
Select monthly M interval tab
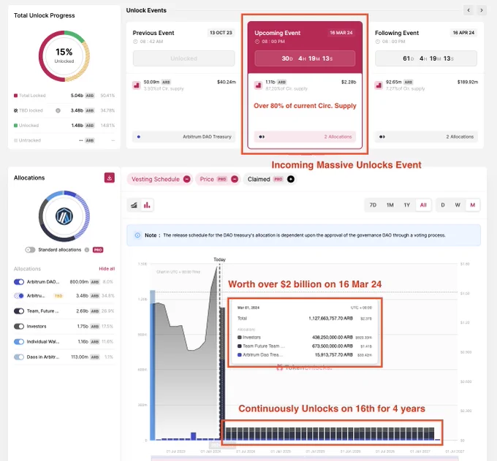pyautogui.click(x=472, y=205)
